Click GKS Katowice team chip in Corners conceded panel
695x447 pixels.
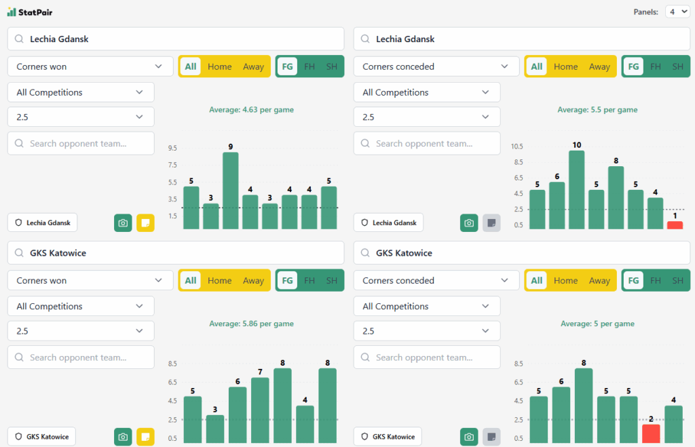pos(388,436)
